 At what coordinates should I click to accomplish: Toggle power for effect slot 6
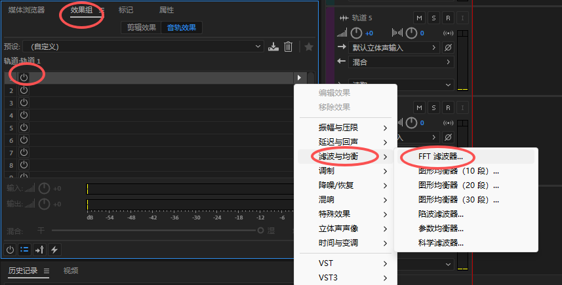[24, 140]
